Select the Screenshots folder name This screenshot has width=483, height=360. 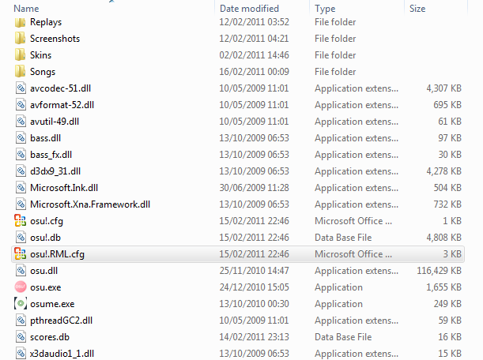(55, 39)
